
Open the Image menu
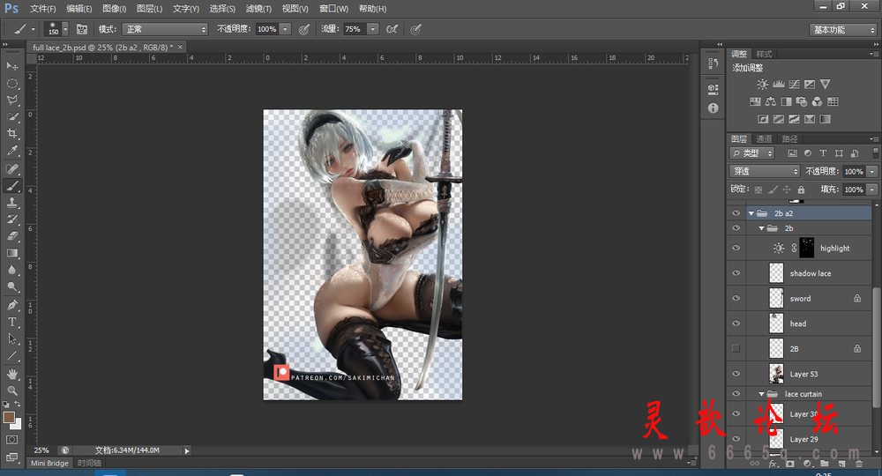coord(114,9)
